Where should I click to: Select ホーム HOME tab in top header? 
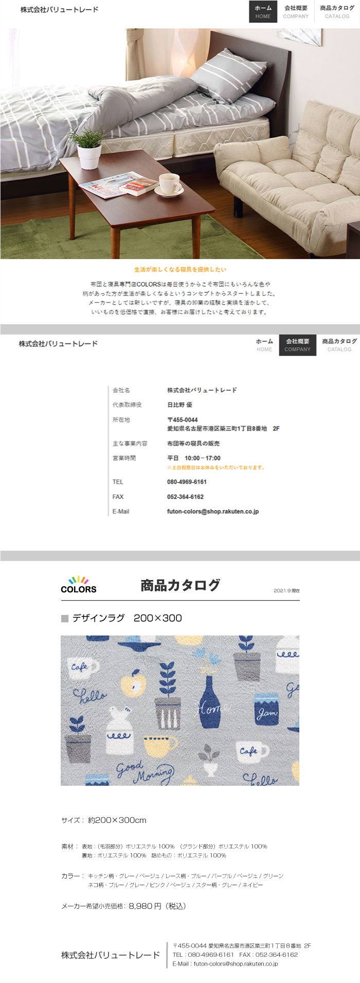(x=263, y=12)
